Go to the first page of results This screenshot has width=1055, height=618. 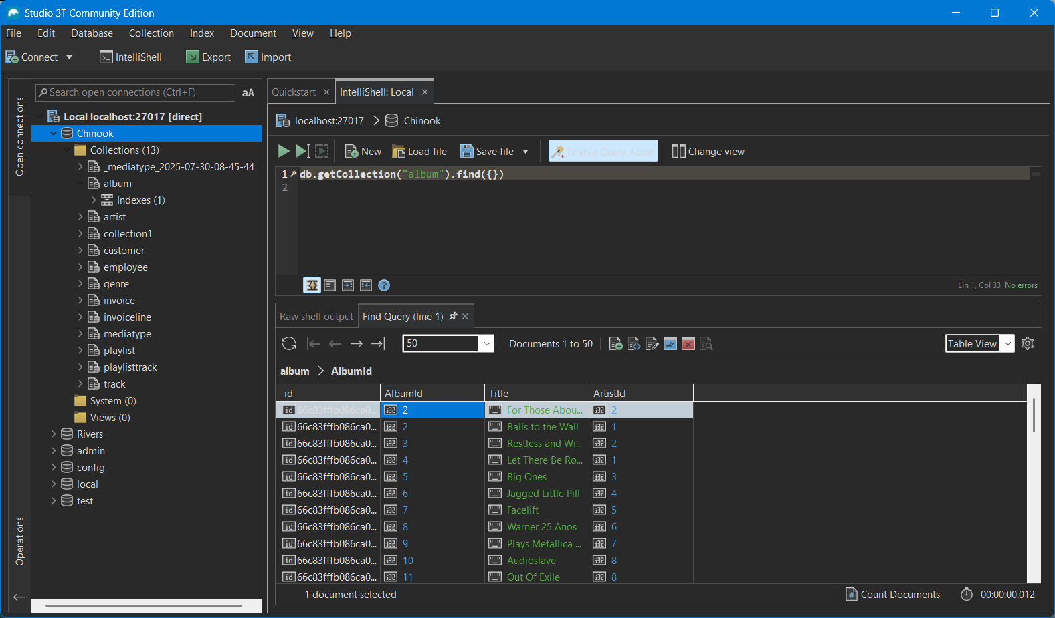[313, 343]
